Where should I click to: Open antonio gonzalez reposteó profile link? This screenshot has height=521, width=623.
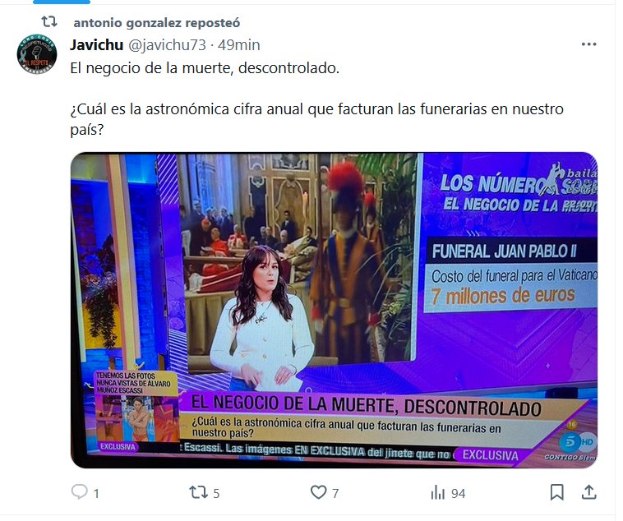click(x=156, y=23)
